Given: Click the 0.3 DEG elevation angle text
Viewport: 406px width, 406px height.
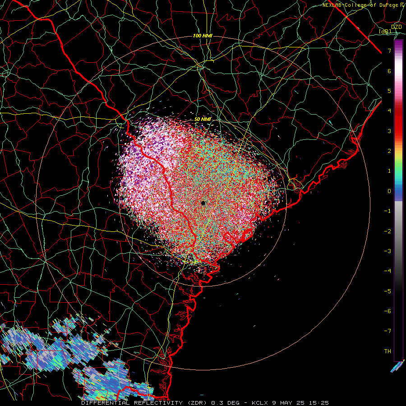Looking at the screenshot, I should tap(226, 403).
